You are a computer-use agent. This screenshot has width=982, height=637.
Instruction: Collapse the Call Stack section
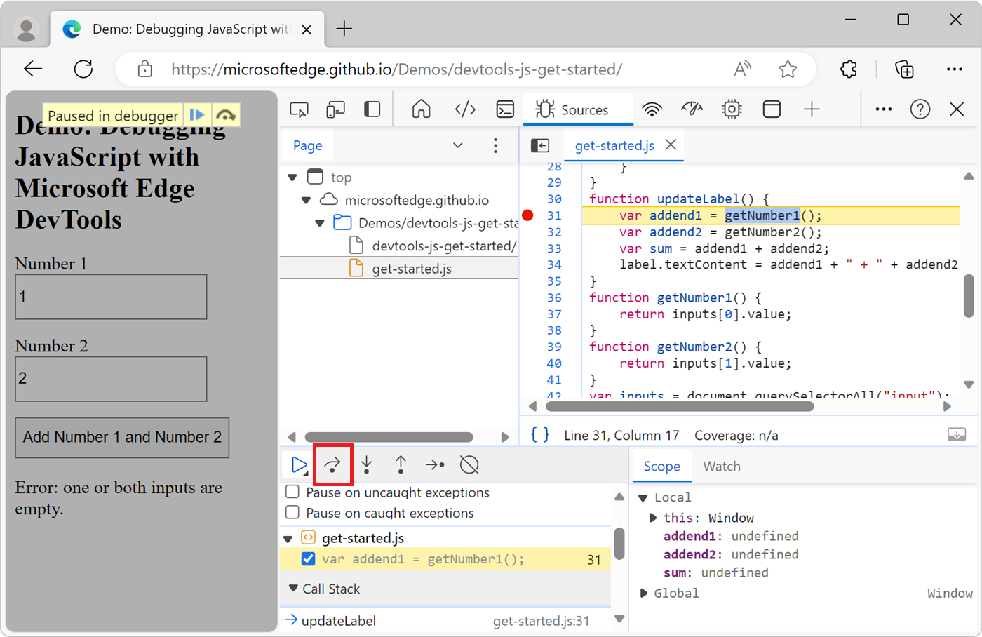[294, 589]
